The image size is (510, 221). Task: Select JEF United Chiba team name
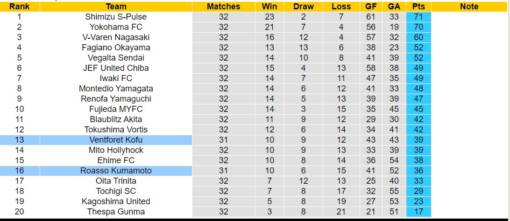(x=116, y=68)
